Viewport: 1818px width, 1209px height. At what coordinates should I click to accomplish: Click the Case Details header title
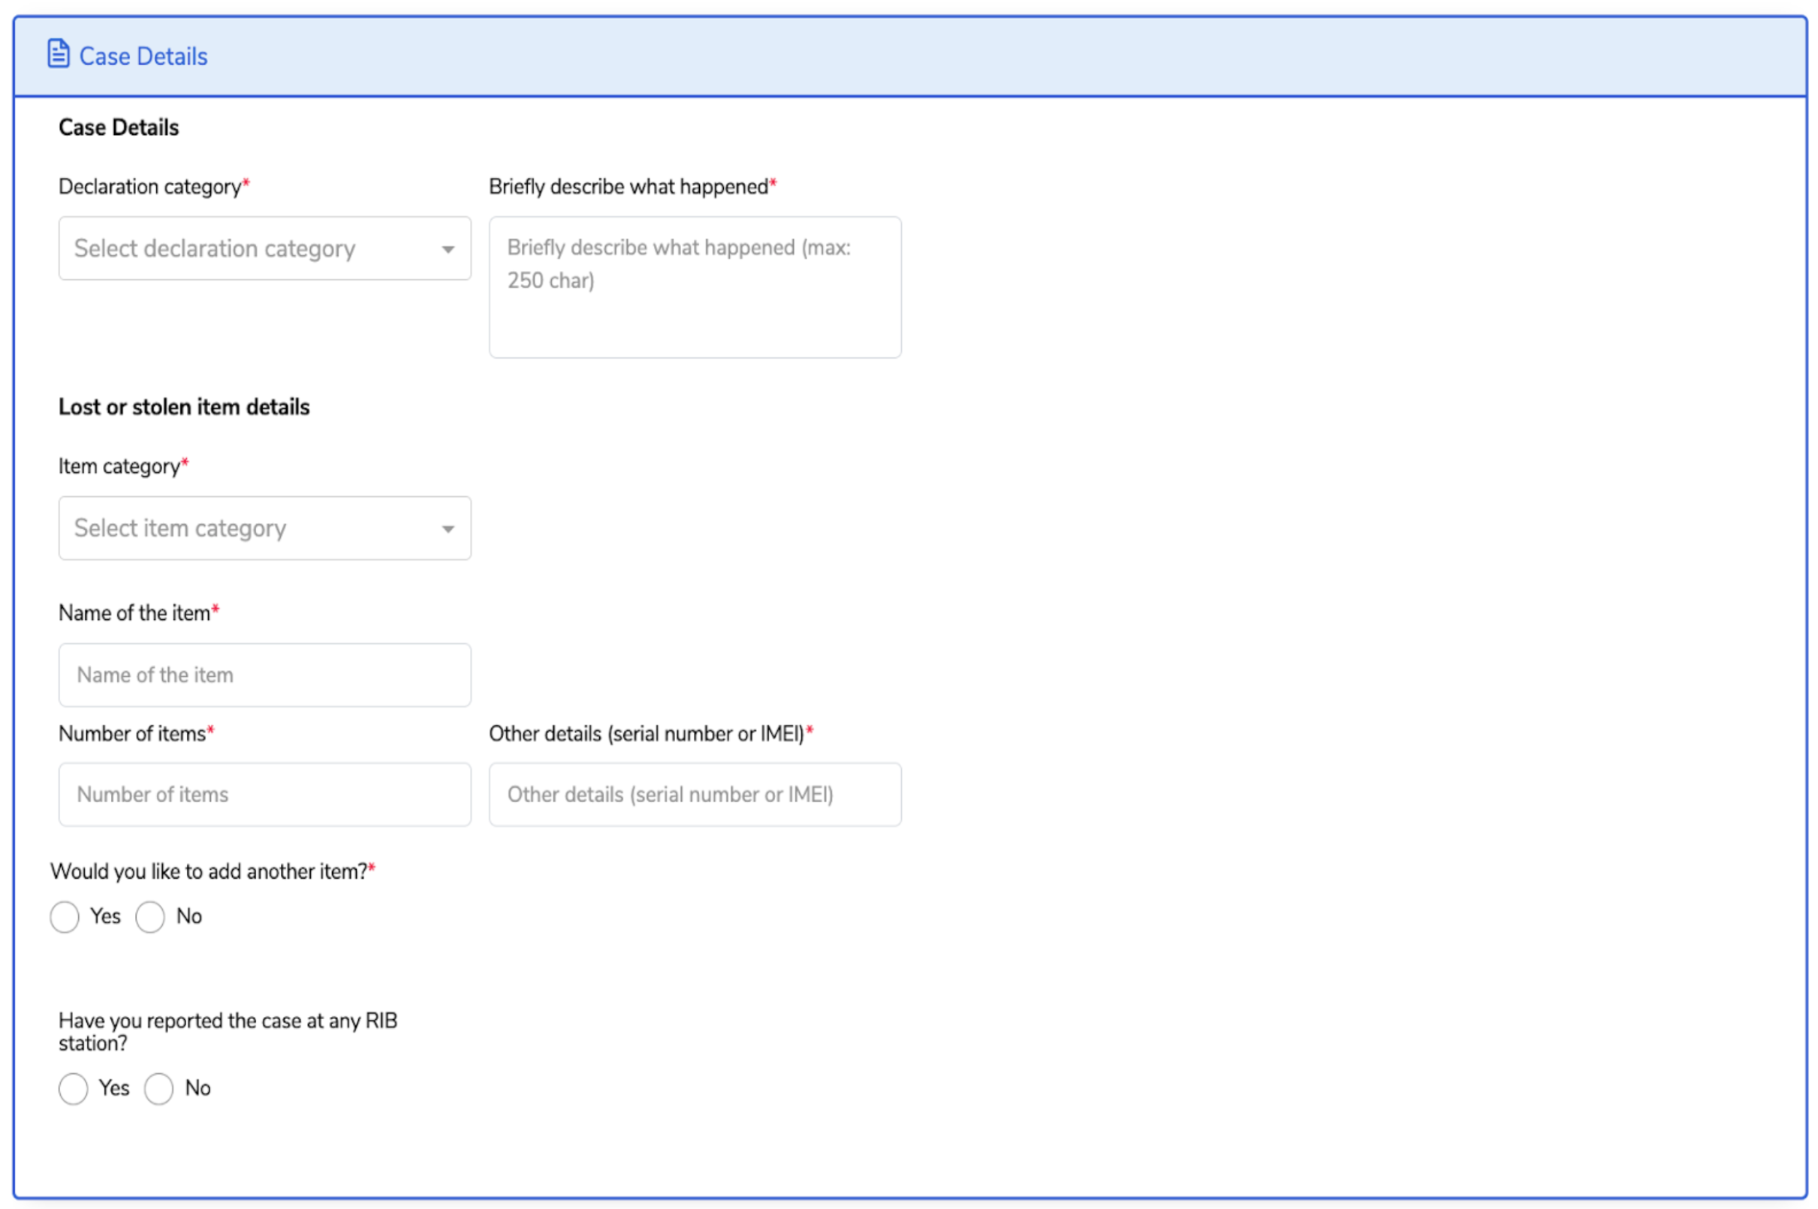[x=143, y=56]
